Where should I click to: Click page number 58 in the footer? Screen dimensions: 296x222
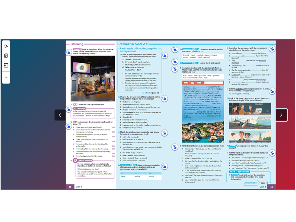(70, 187)
